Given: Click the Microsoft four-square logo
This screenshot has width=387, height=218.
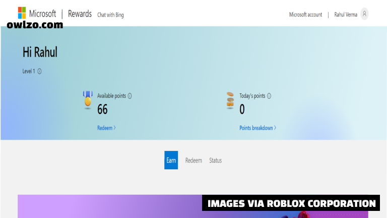Looking at the screenshot, I should 22,13.
